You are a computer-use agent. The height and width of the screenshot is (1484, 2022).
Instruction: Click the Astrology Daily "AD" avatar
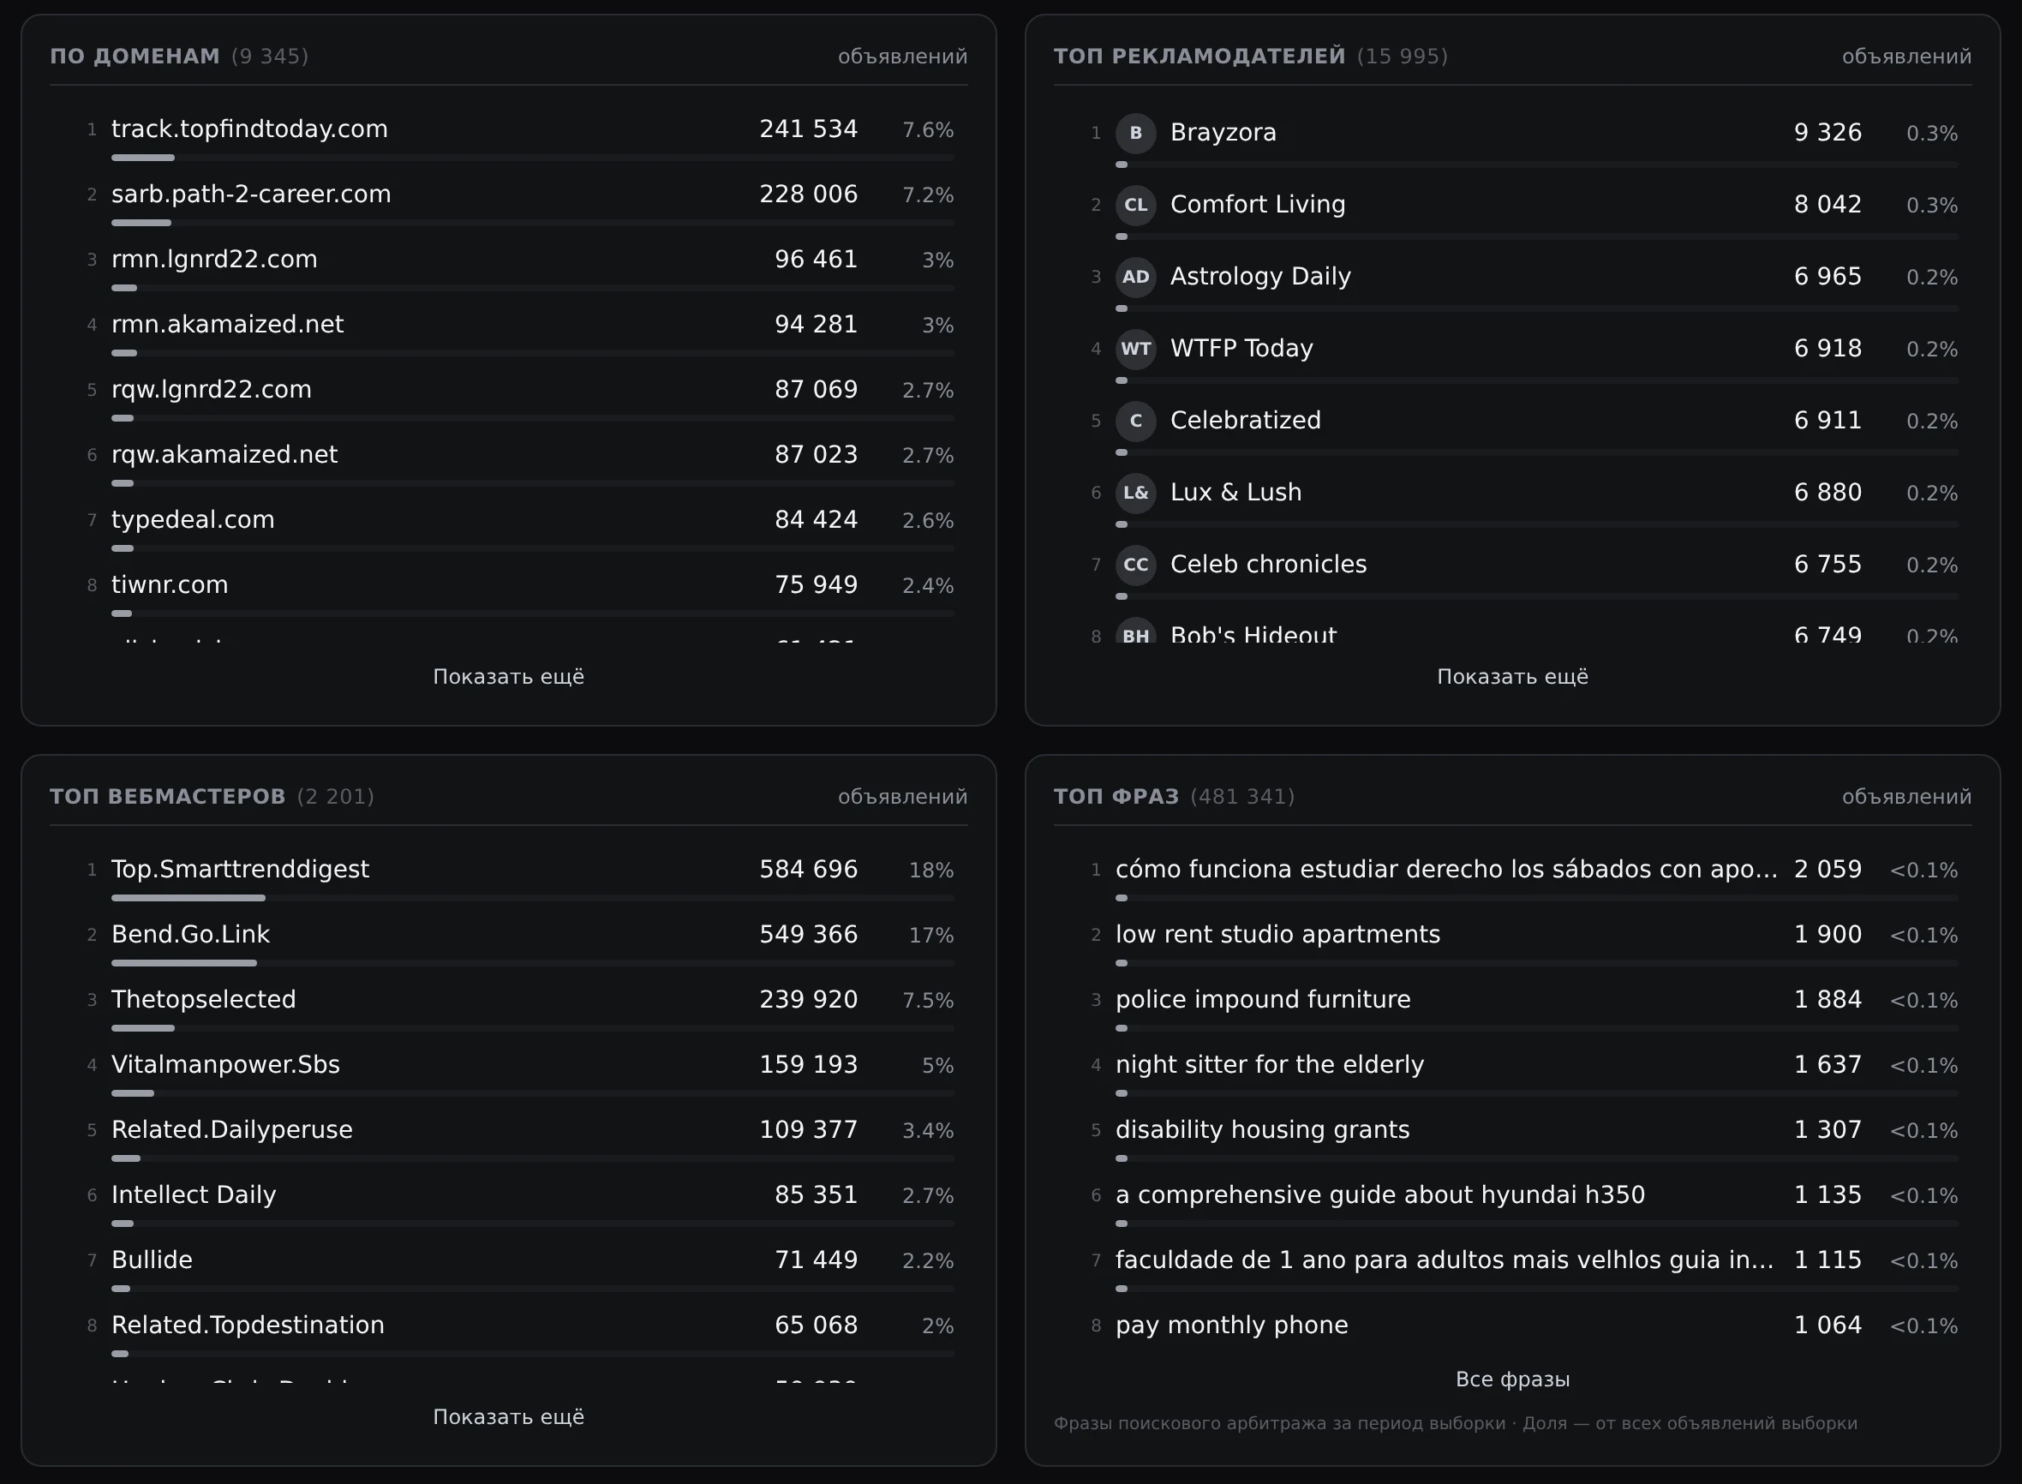1135,277
